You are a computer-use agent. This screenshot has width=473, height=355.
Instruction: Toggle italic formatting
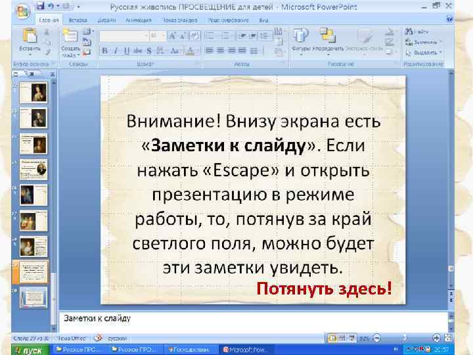pos(116,51)
